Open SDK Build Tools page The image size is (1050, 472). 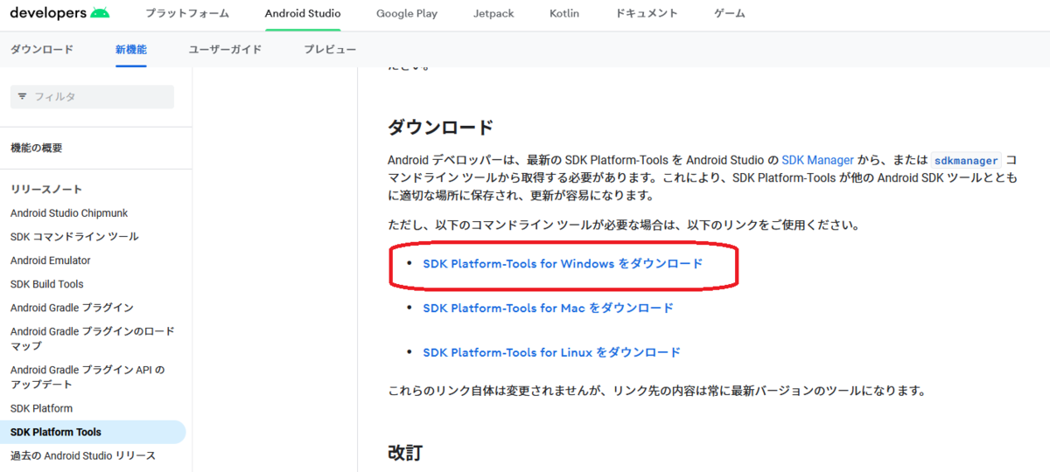[x=47, y=284]
